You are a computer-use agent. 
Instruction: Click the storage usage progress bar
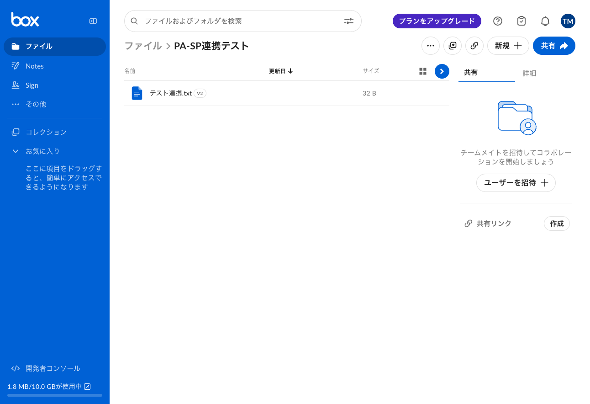[x=55, y=395]
